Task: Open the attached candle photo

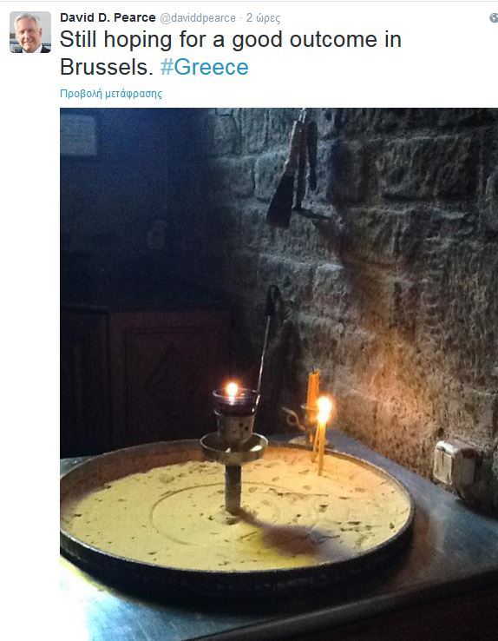Action: tap(278, 374)
